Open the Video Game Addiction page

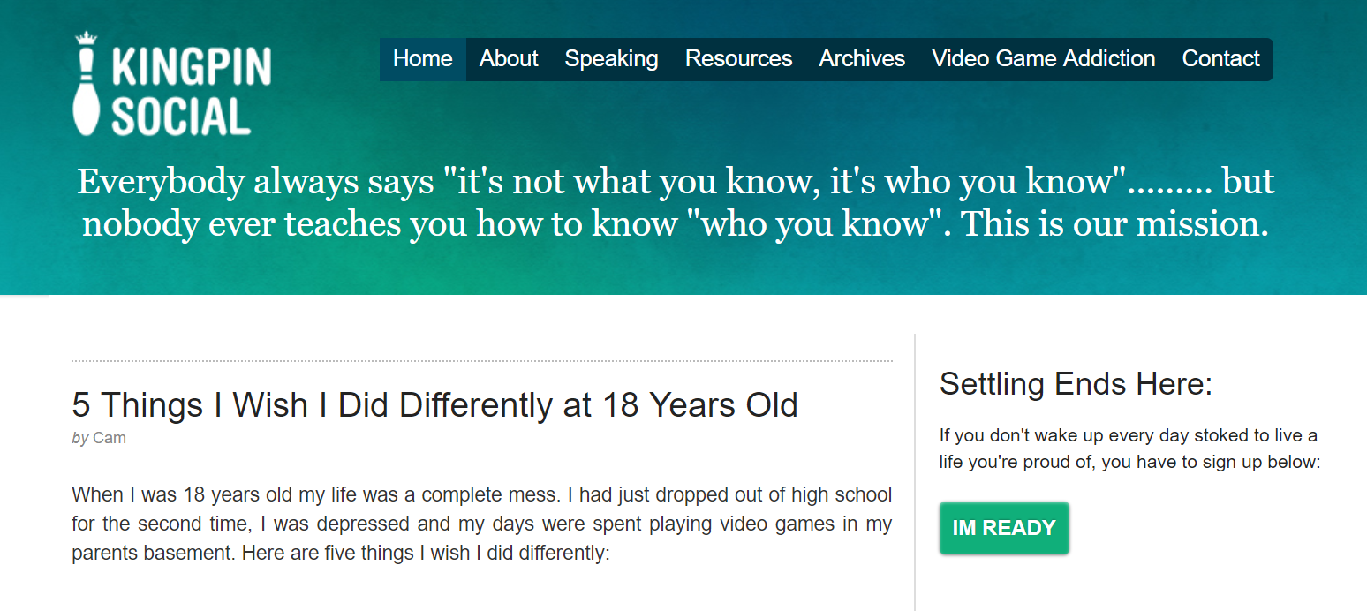[x=1044, y=59]
